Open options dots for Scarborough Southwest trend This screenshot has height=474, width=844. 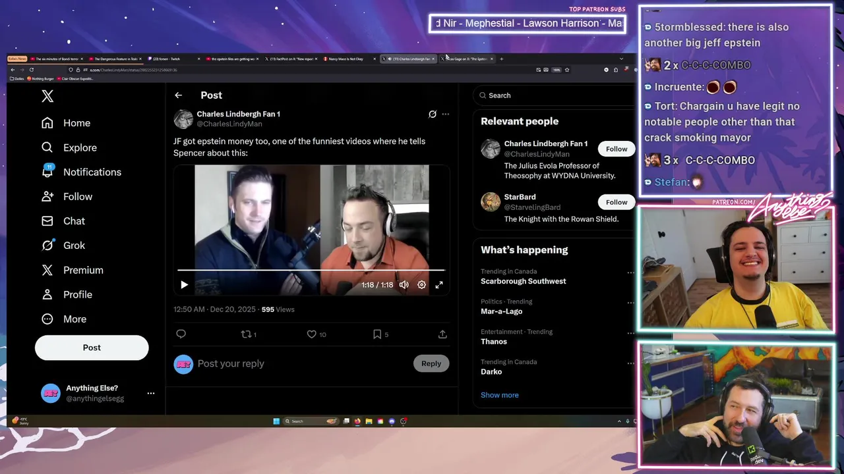[630, 273]
